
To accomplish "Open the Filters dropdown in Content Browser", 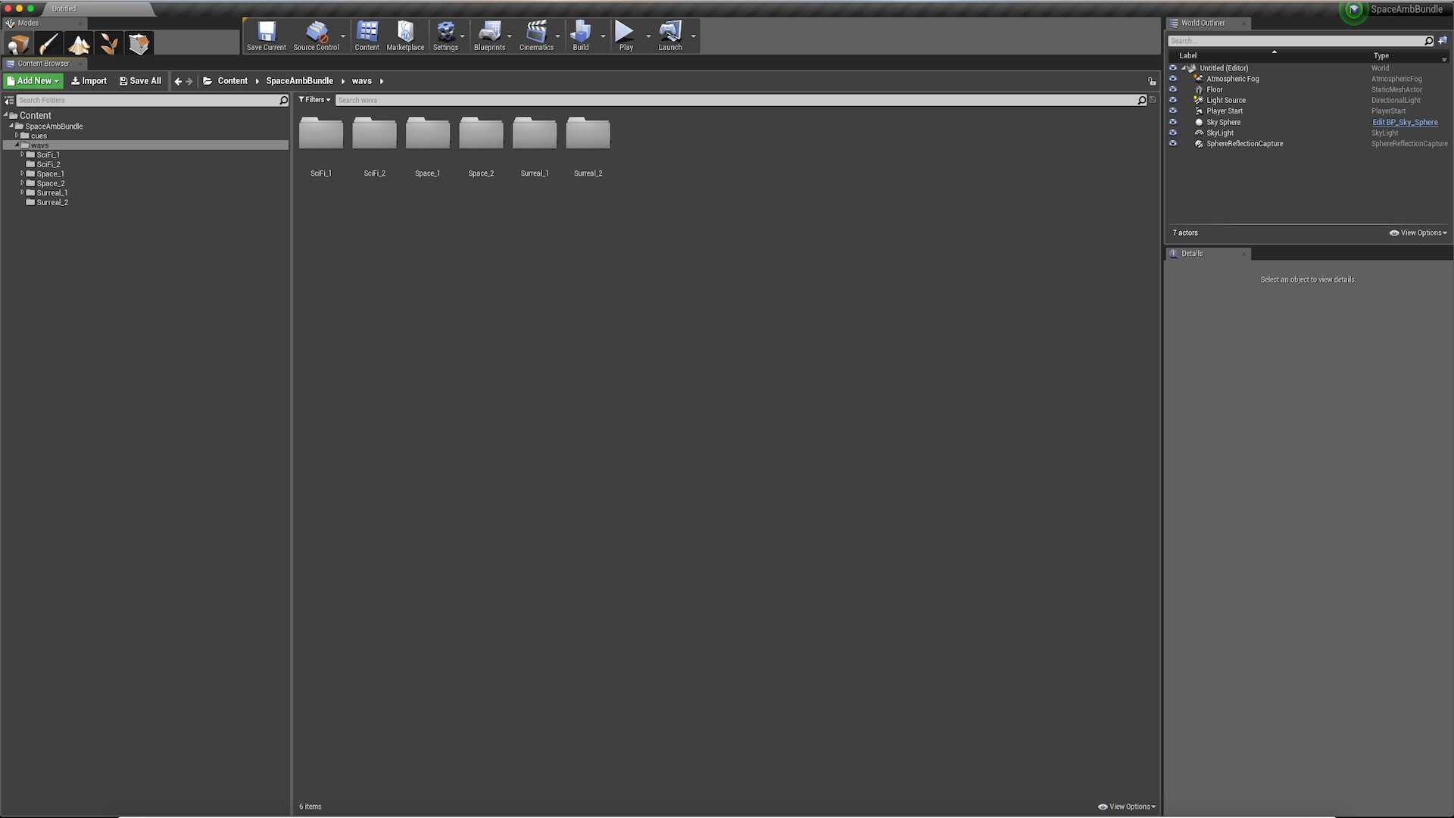I will click(314, 100).
